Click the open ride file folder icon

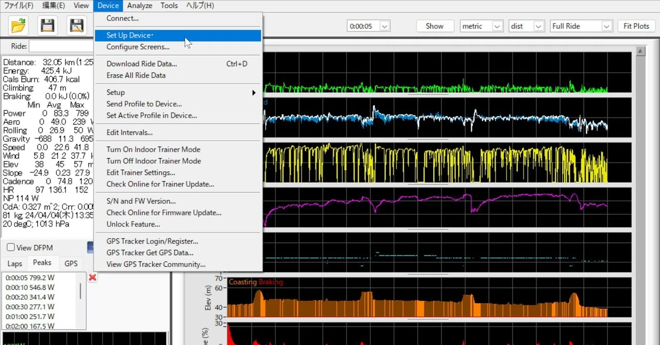pyautogui.click(x=19, y=25)
